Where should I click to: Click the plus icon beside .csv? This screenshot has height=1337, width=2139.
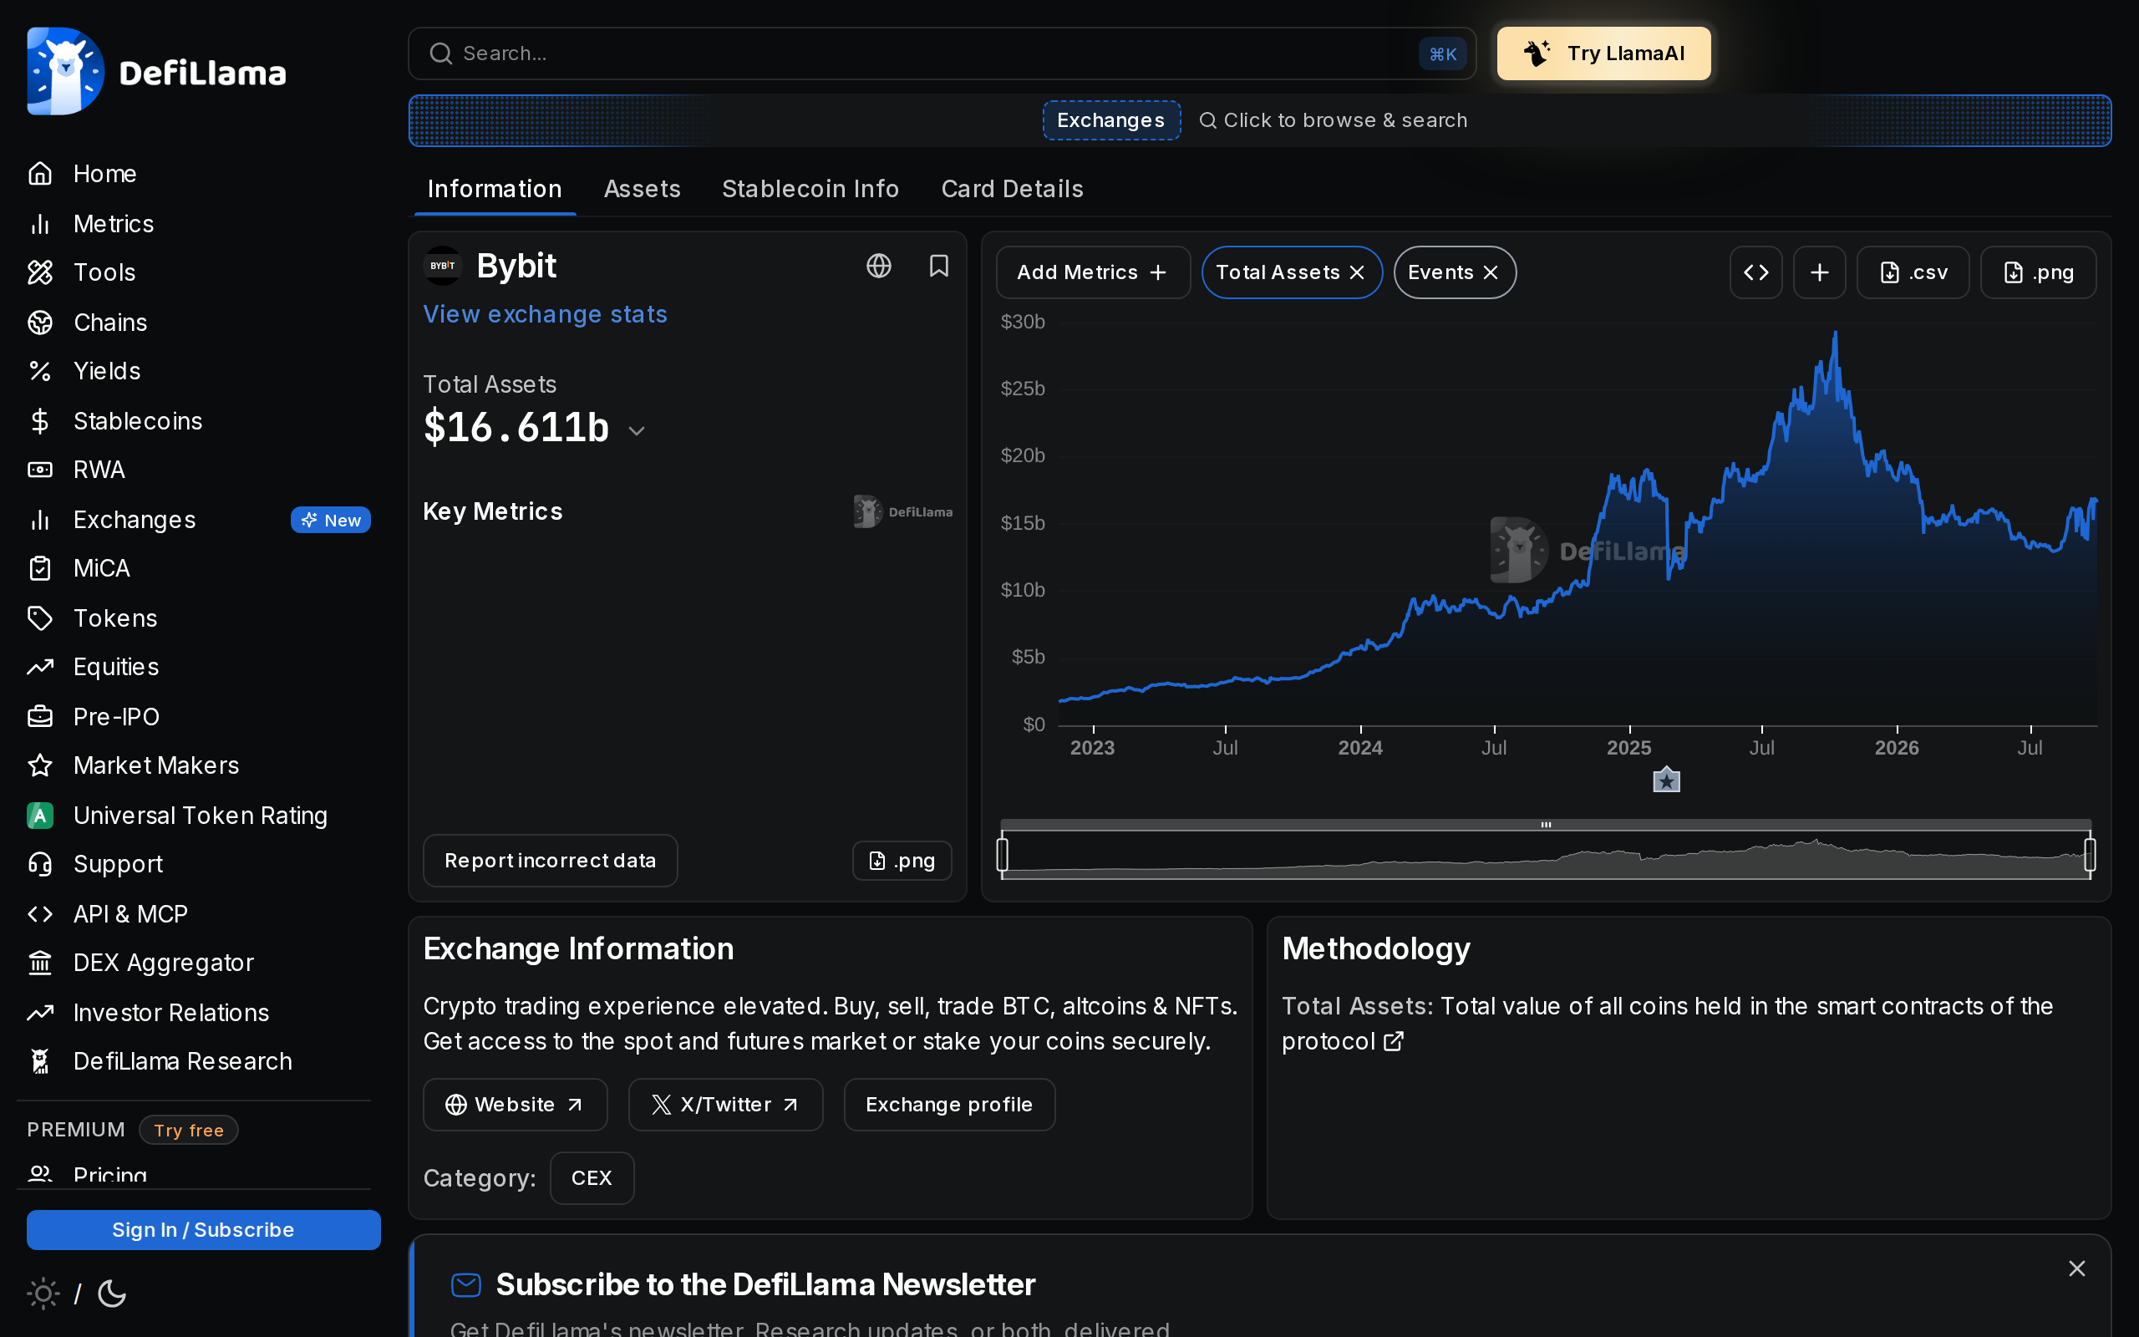[1819, 272]
